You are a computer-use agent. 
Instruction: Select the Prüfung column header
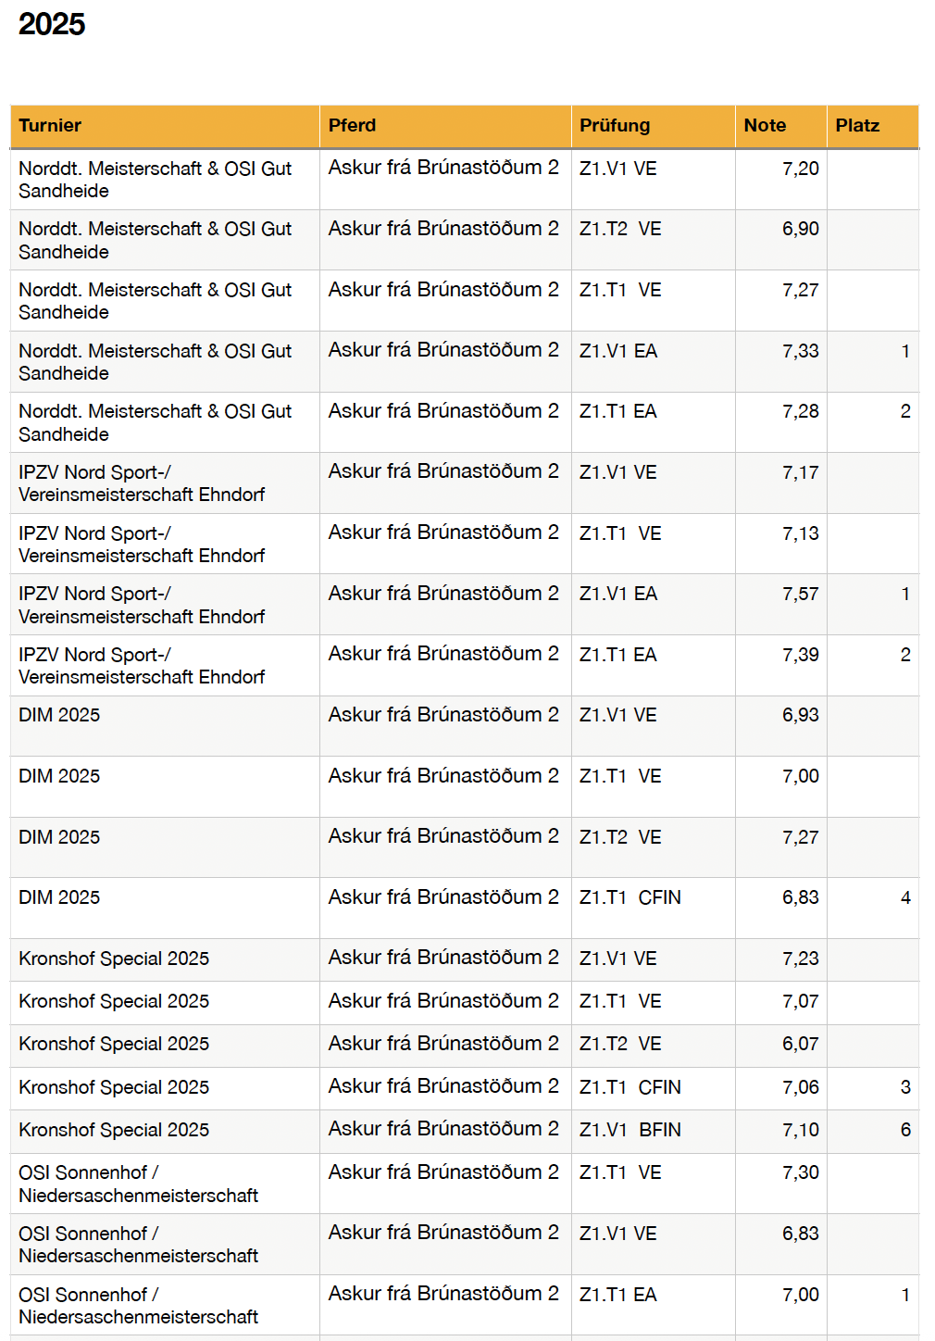coord(615,126)
